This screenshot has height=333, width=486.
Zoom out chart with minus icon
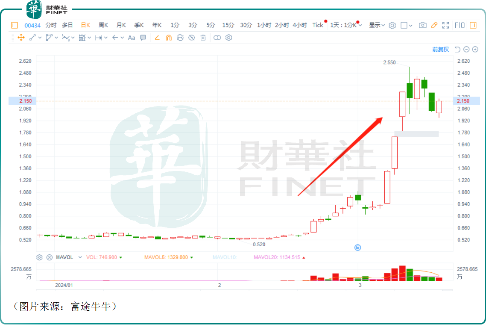pos(466,49)
